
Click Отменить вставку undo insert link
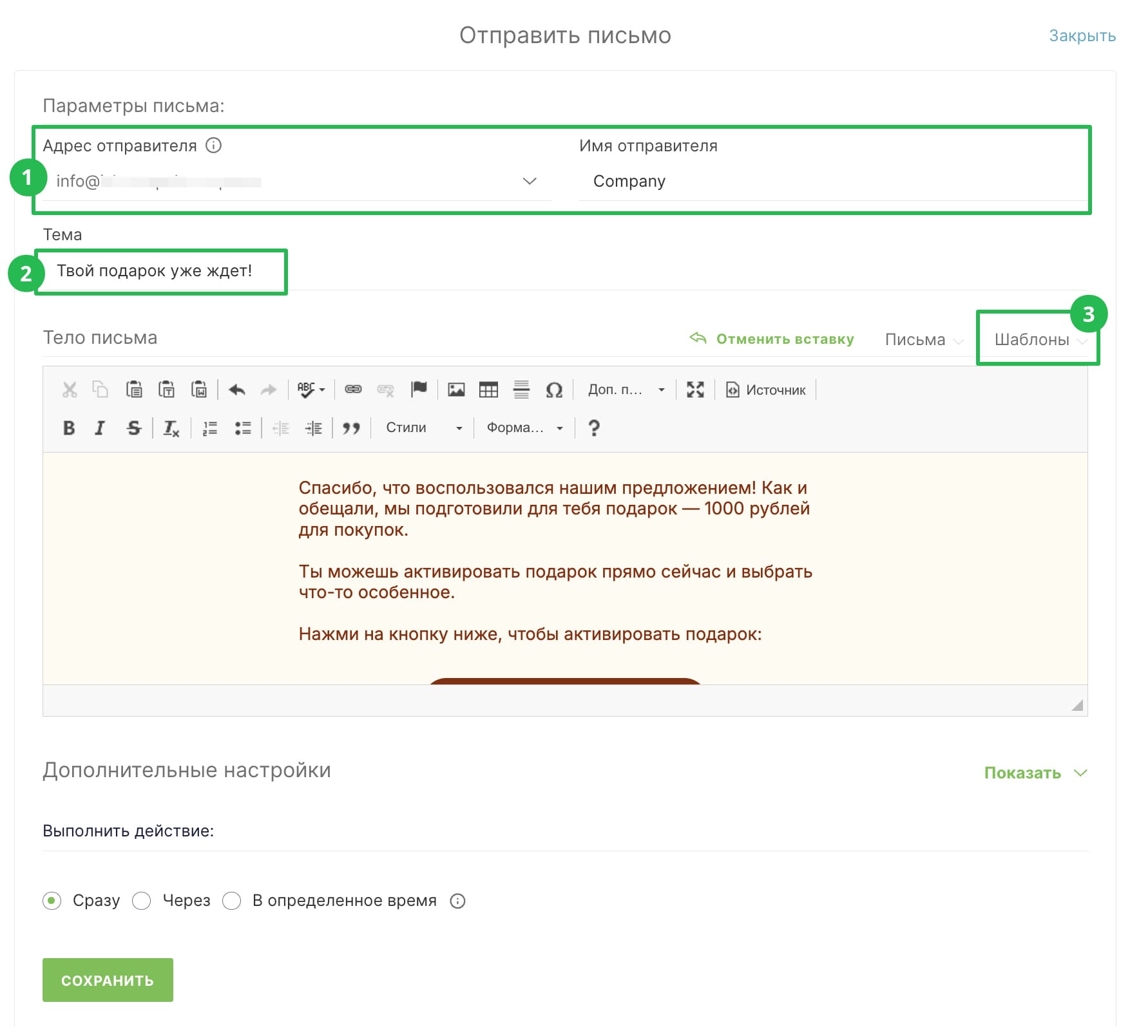(772, 339)
